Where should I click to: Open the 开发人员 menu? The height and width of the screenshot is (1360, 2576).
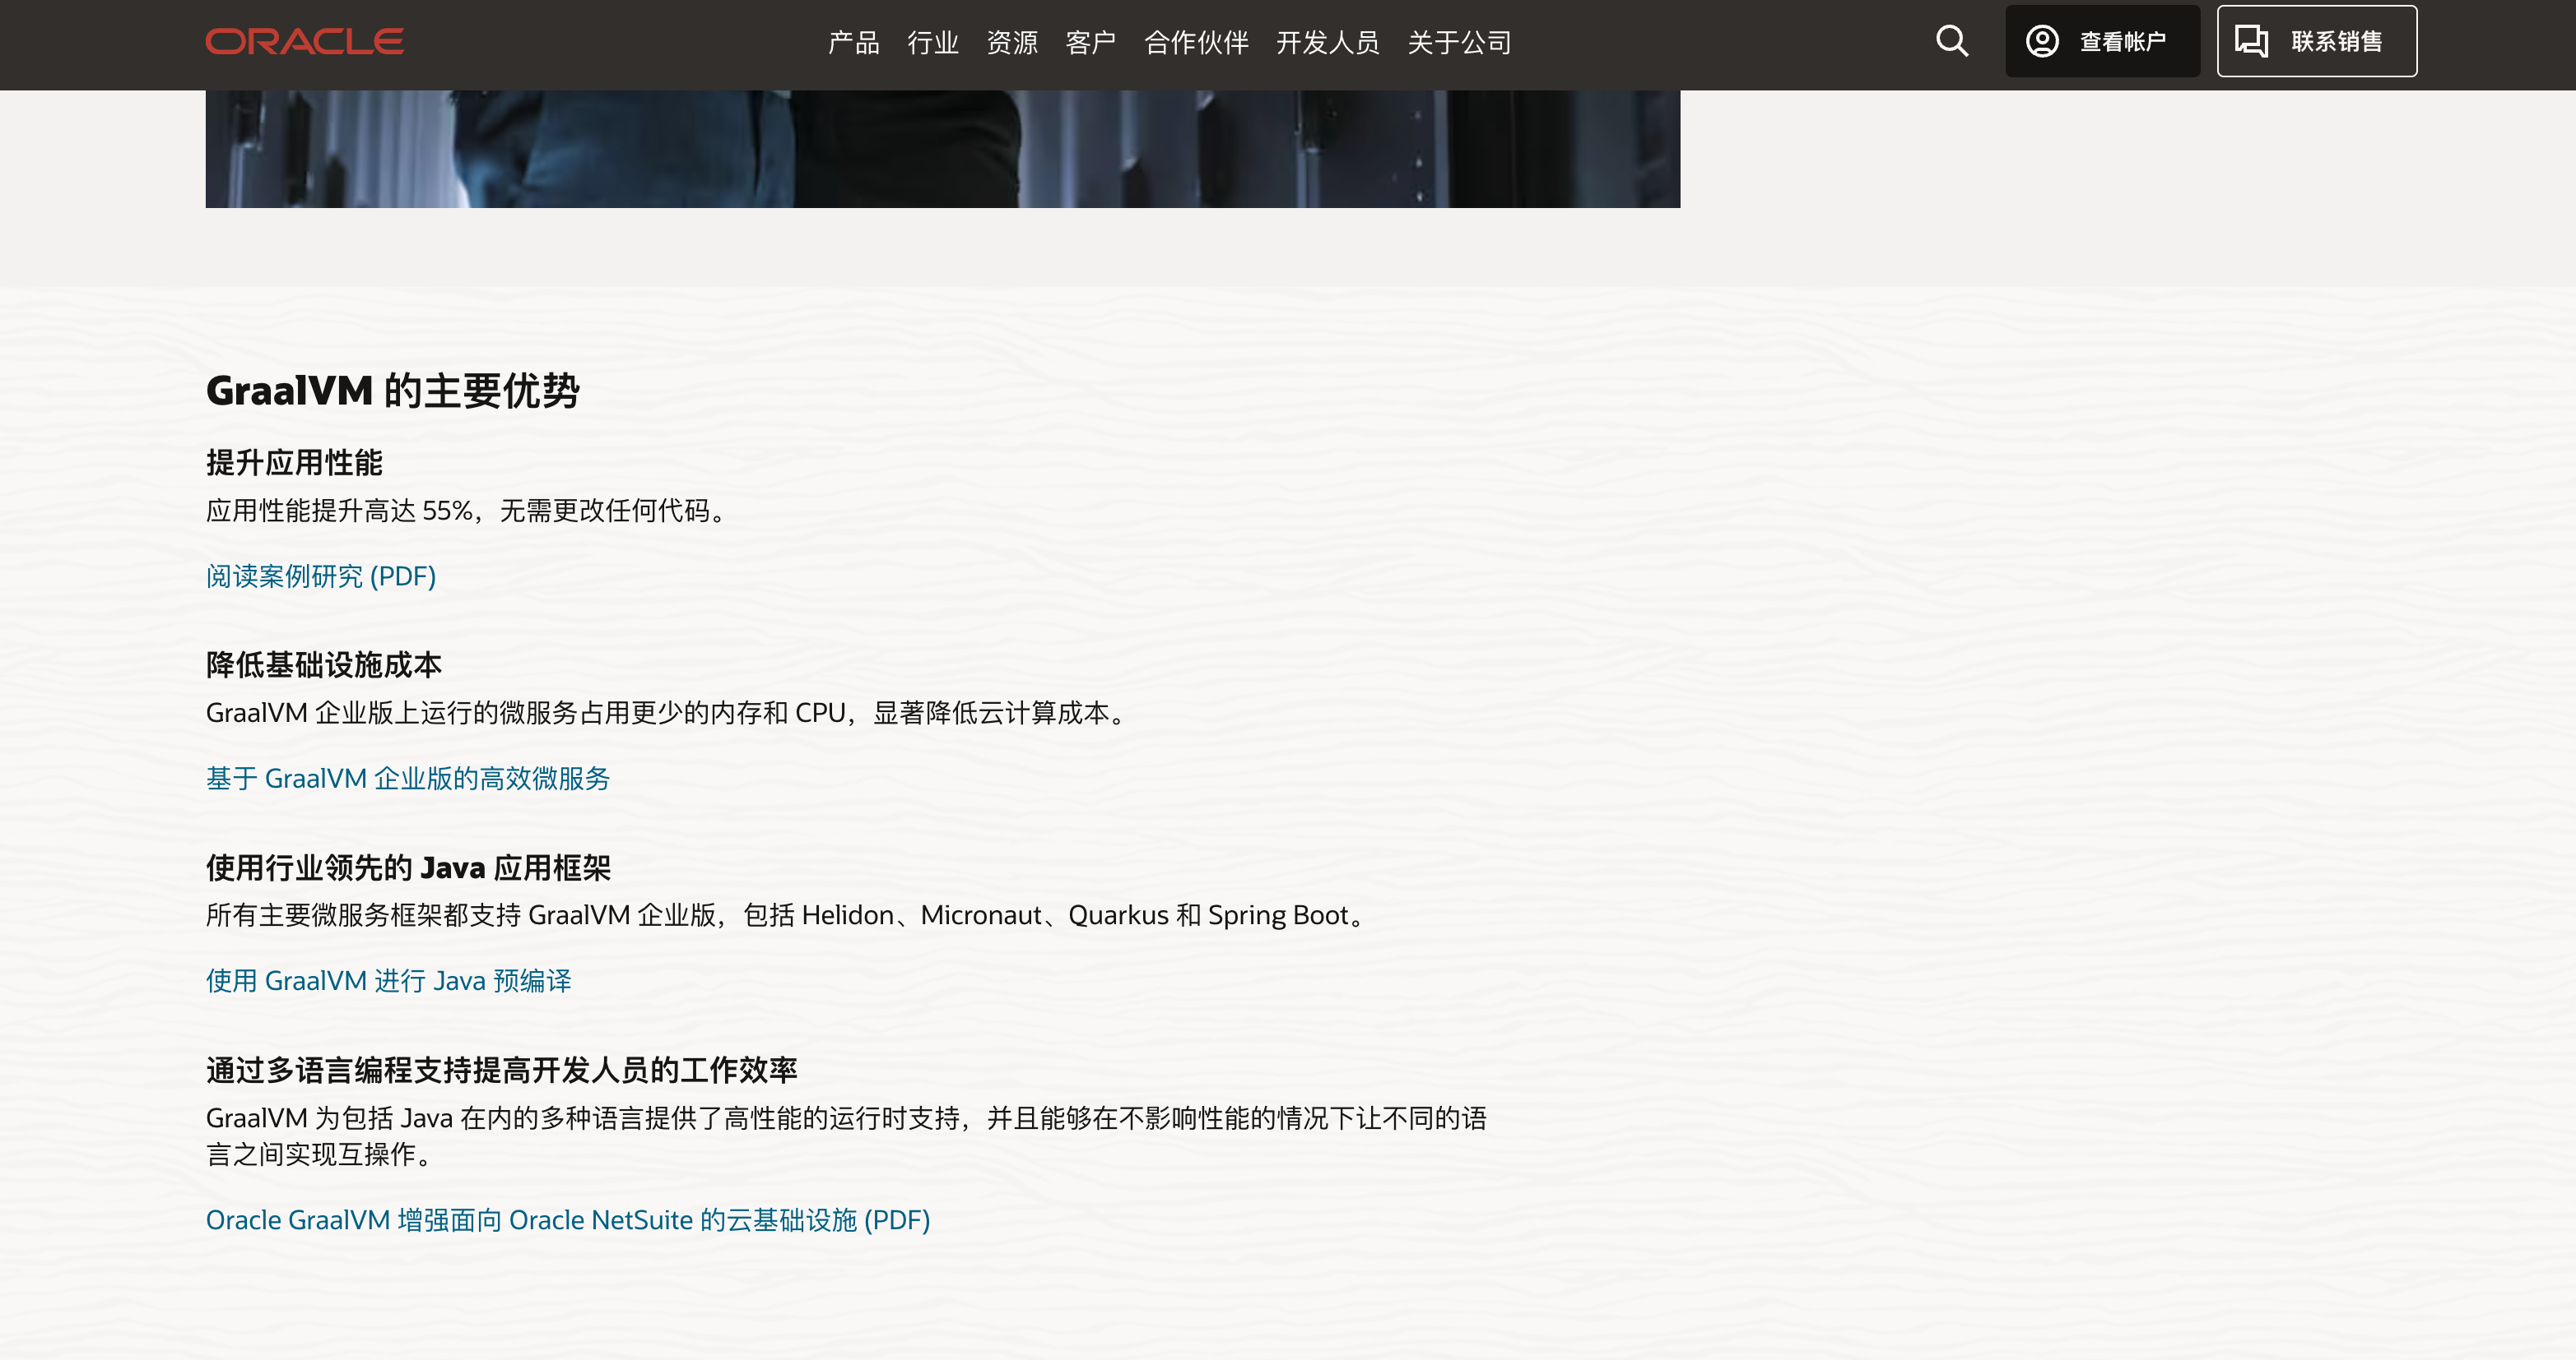(x=1327, y=42)
